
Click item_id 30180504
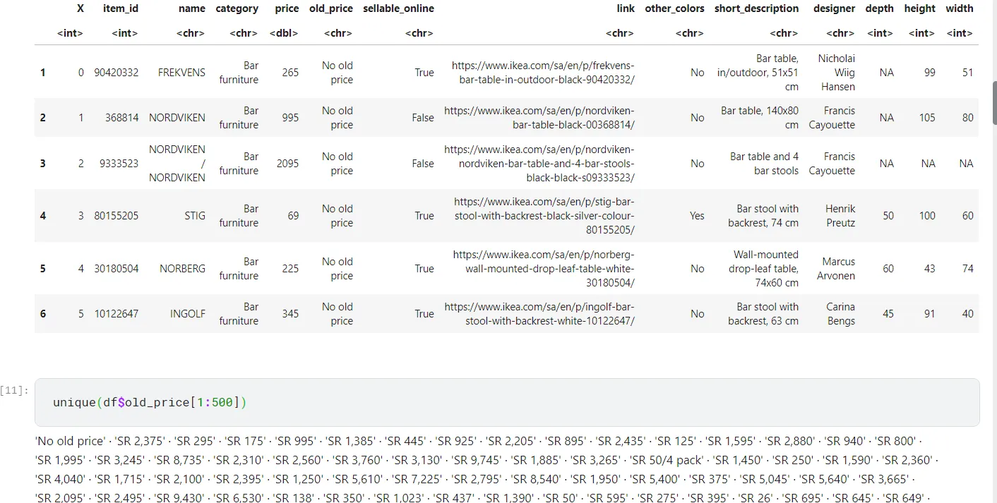click(117, 269)
